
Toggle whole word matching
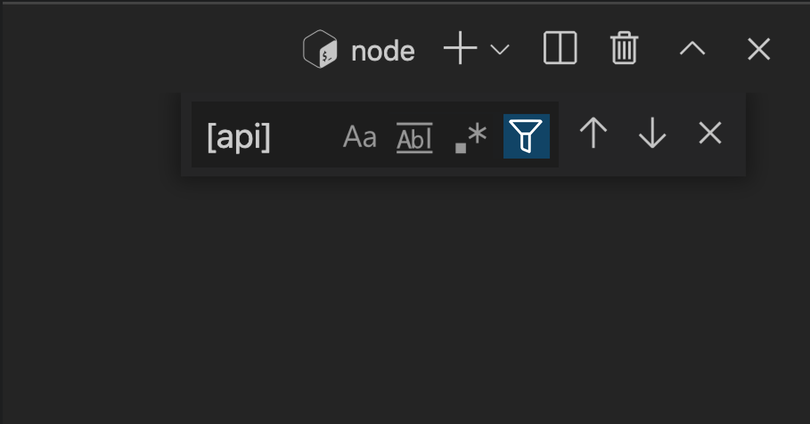pyautogui.click(x=414, y=137)
